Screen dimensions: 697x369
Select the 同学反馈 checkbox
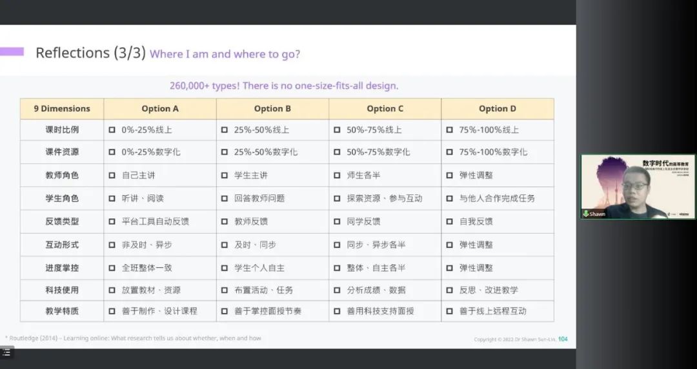337,222
